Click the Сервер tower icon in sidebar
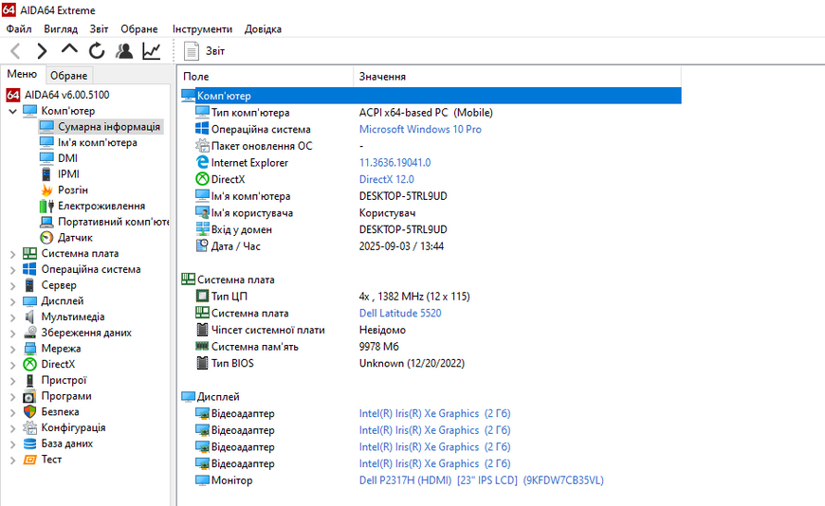 pos(30,285)
